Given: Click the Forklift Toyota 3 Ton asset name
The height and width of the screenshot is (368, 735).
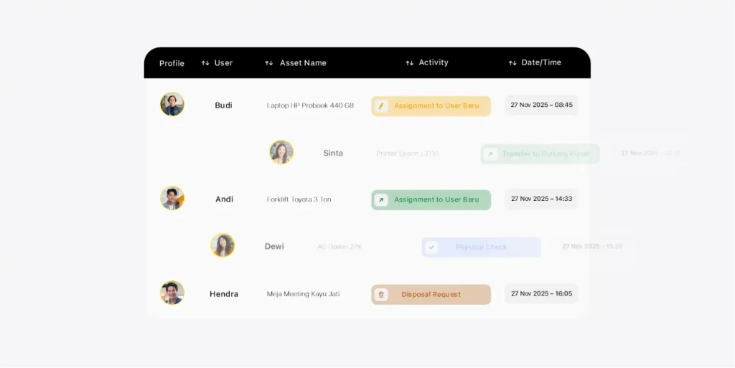Looking at the screenshot, I should [299, 199].
